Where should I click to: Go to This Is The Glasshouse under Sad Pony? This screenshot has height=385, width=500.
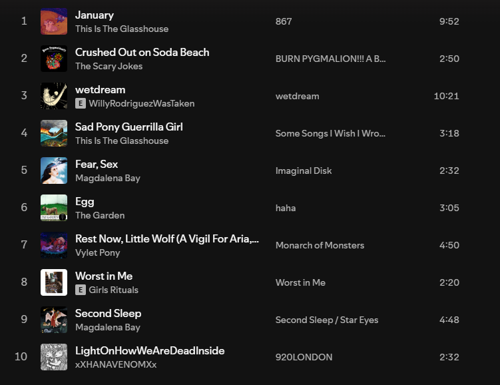point(122,141)
